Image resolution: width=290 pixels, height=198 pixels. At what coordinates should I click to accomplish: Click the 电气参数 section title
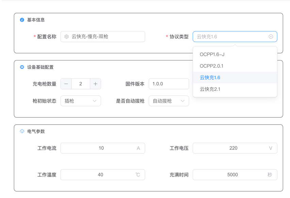36,131
